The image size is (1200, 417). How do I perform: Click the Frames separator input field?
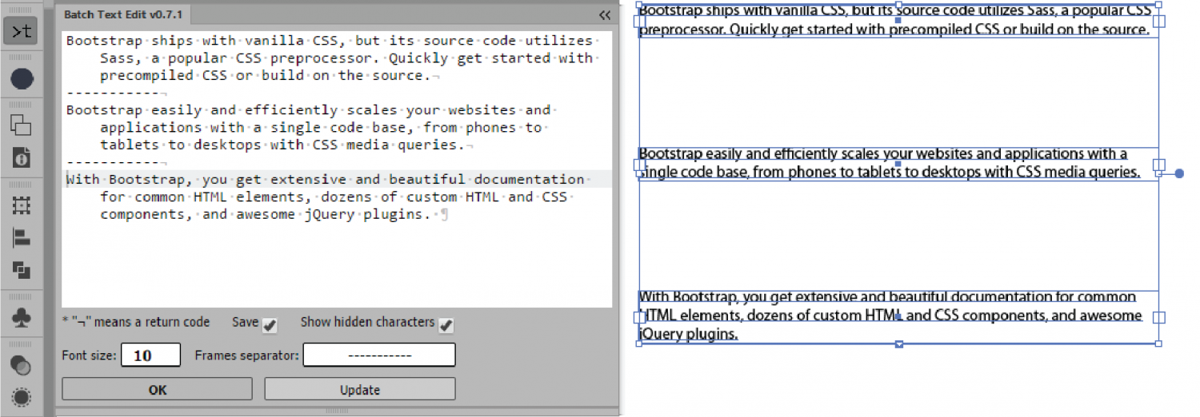coord(379,355)
